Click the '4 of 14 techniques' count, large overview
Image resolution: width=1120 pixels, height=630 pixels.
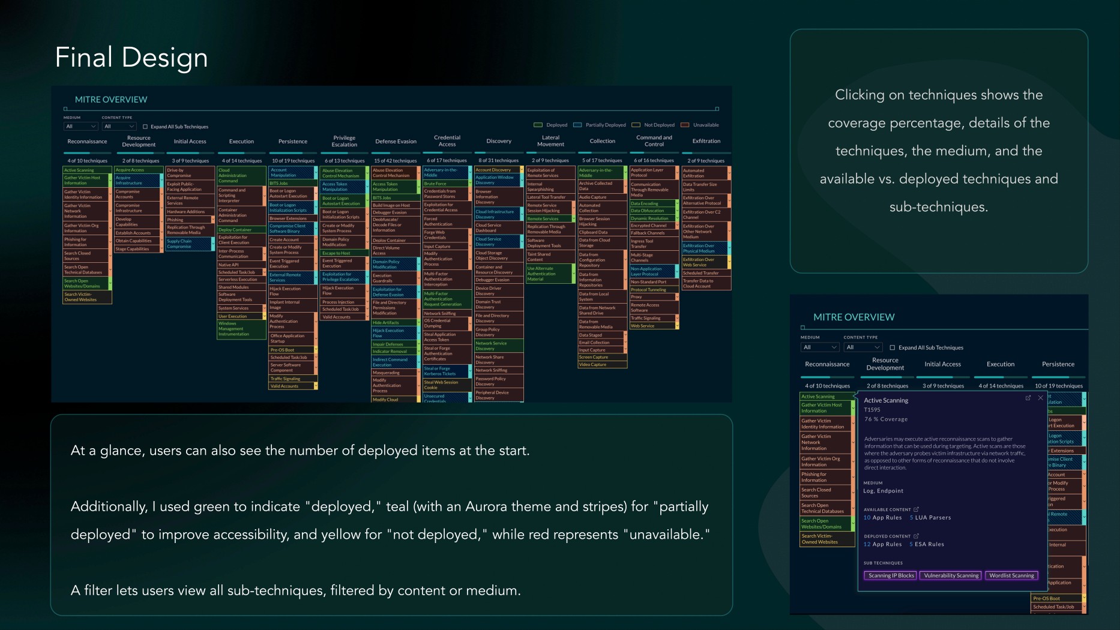coord(241,161)
